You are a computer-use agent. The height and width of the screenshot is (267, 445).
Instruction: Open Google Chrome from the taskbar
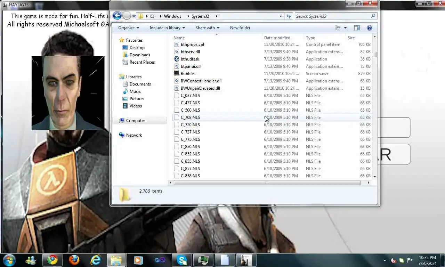pos(52,260)
